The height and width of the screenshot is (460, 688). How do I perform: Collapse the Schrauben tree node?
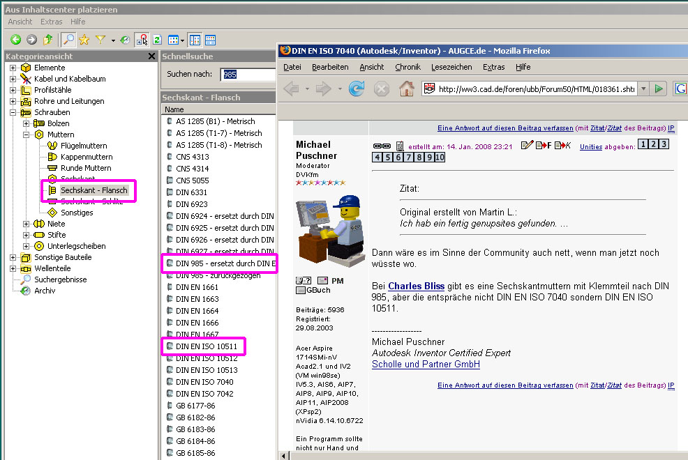coord(13,113)
